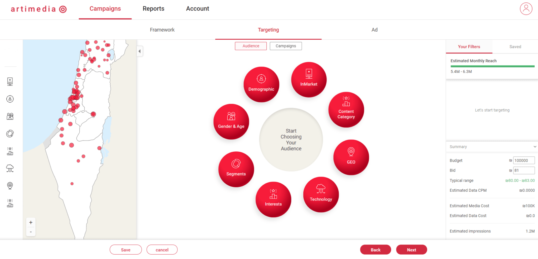Choose the Audience toggle button
Viewport: 538px width, 259px height.
pos(251,46)
